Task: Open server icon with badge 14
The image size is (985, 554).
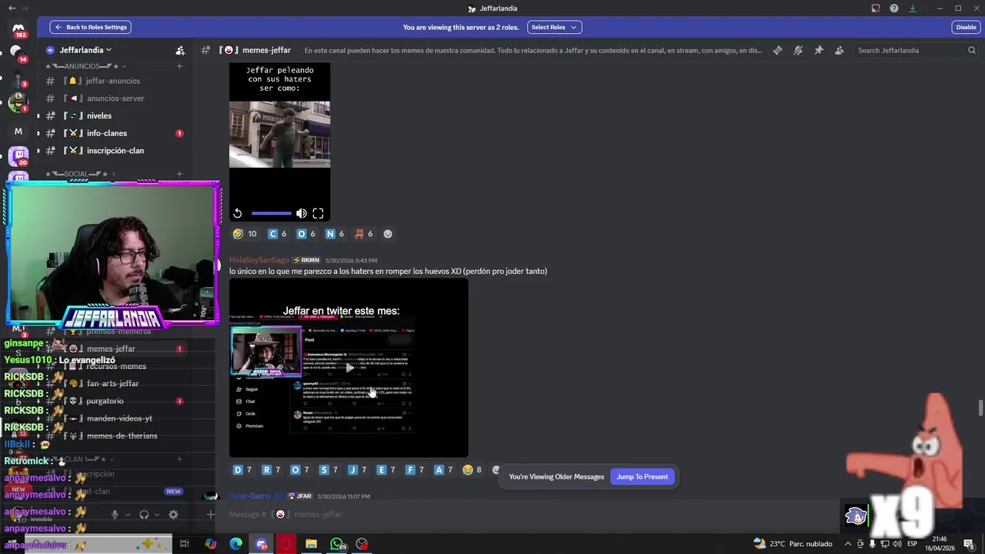Action: (17, 52)
